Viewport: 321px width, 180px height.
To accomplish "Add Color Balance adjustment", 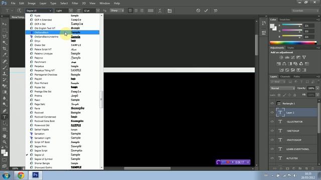I will coord(284,64).
